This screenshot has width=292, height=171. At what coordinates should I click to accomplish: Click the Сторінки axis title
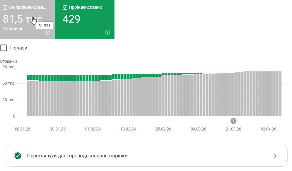point(8,61)
